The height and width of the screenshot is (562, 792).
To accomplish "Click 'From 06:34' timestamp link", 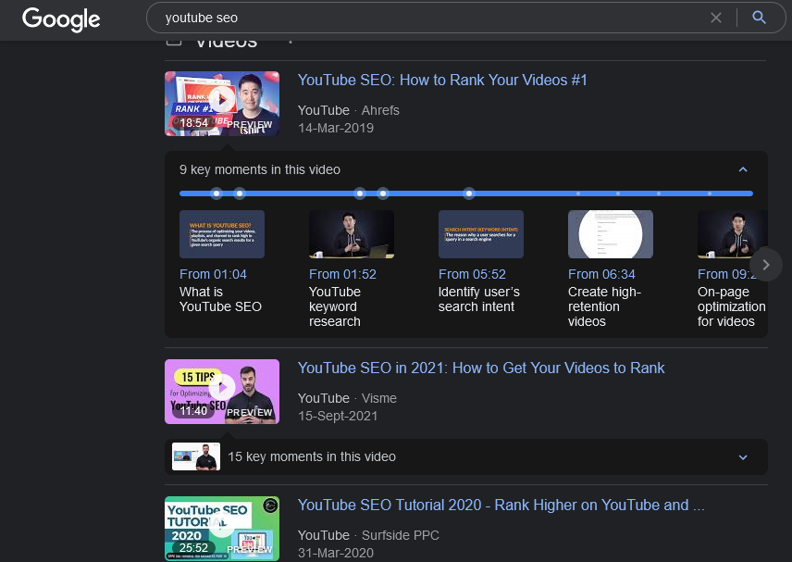I will [601, 274].
